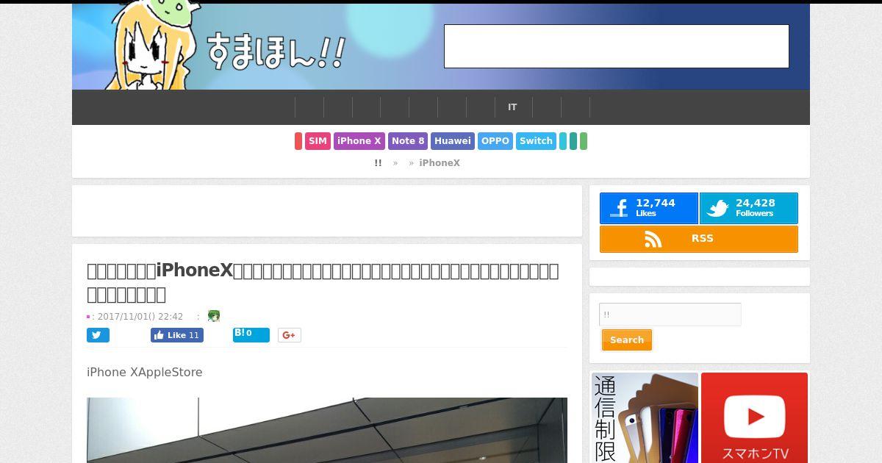Subscribe via the orange RSS button

699,239
